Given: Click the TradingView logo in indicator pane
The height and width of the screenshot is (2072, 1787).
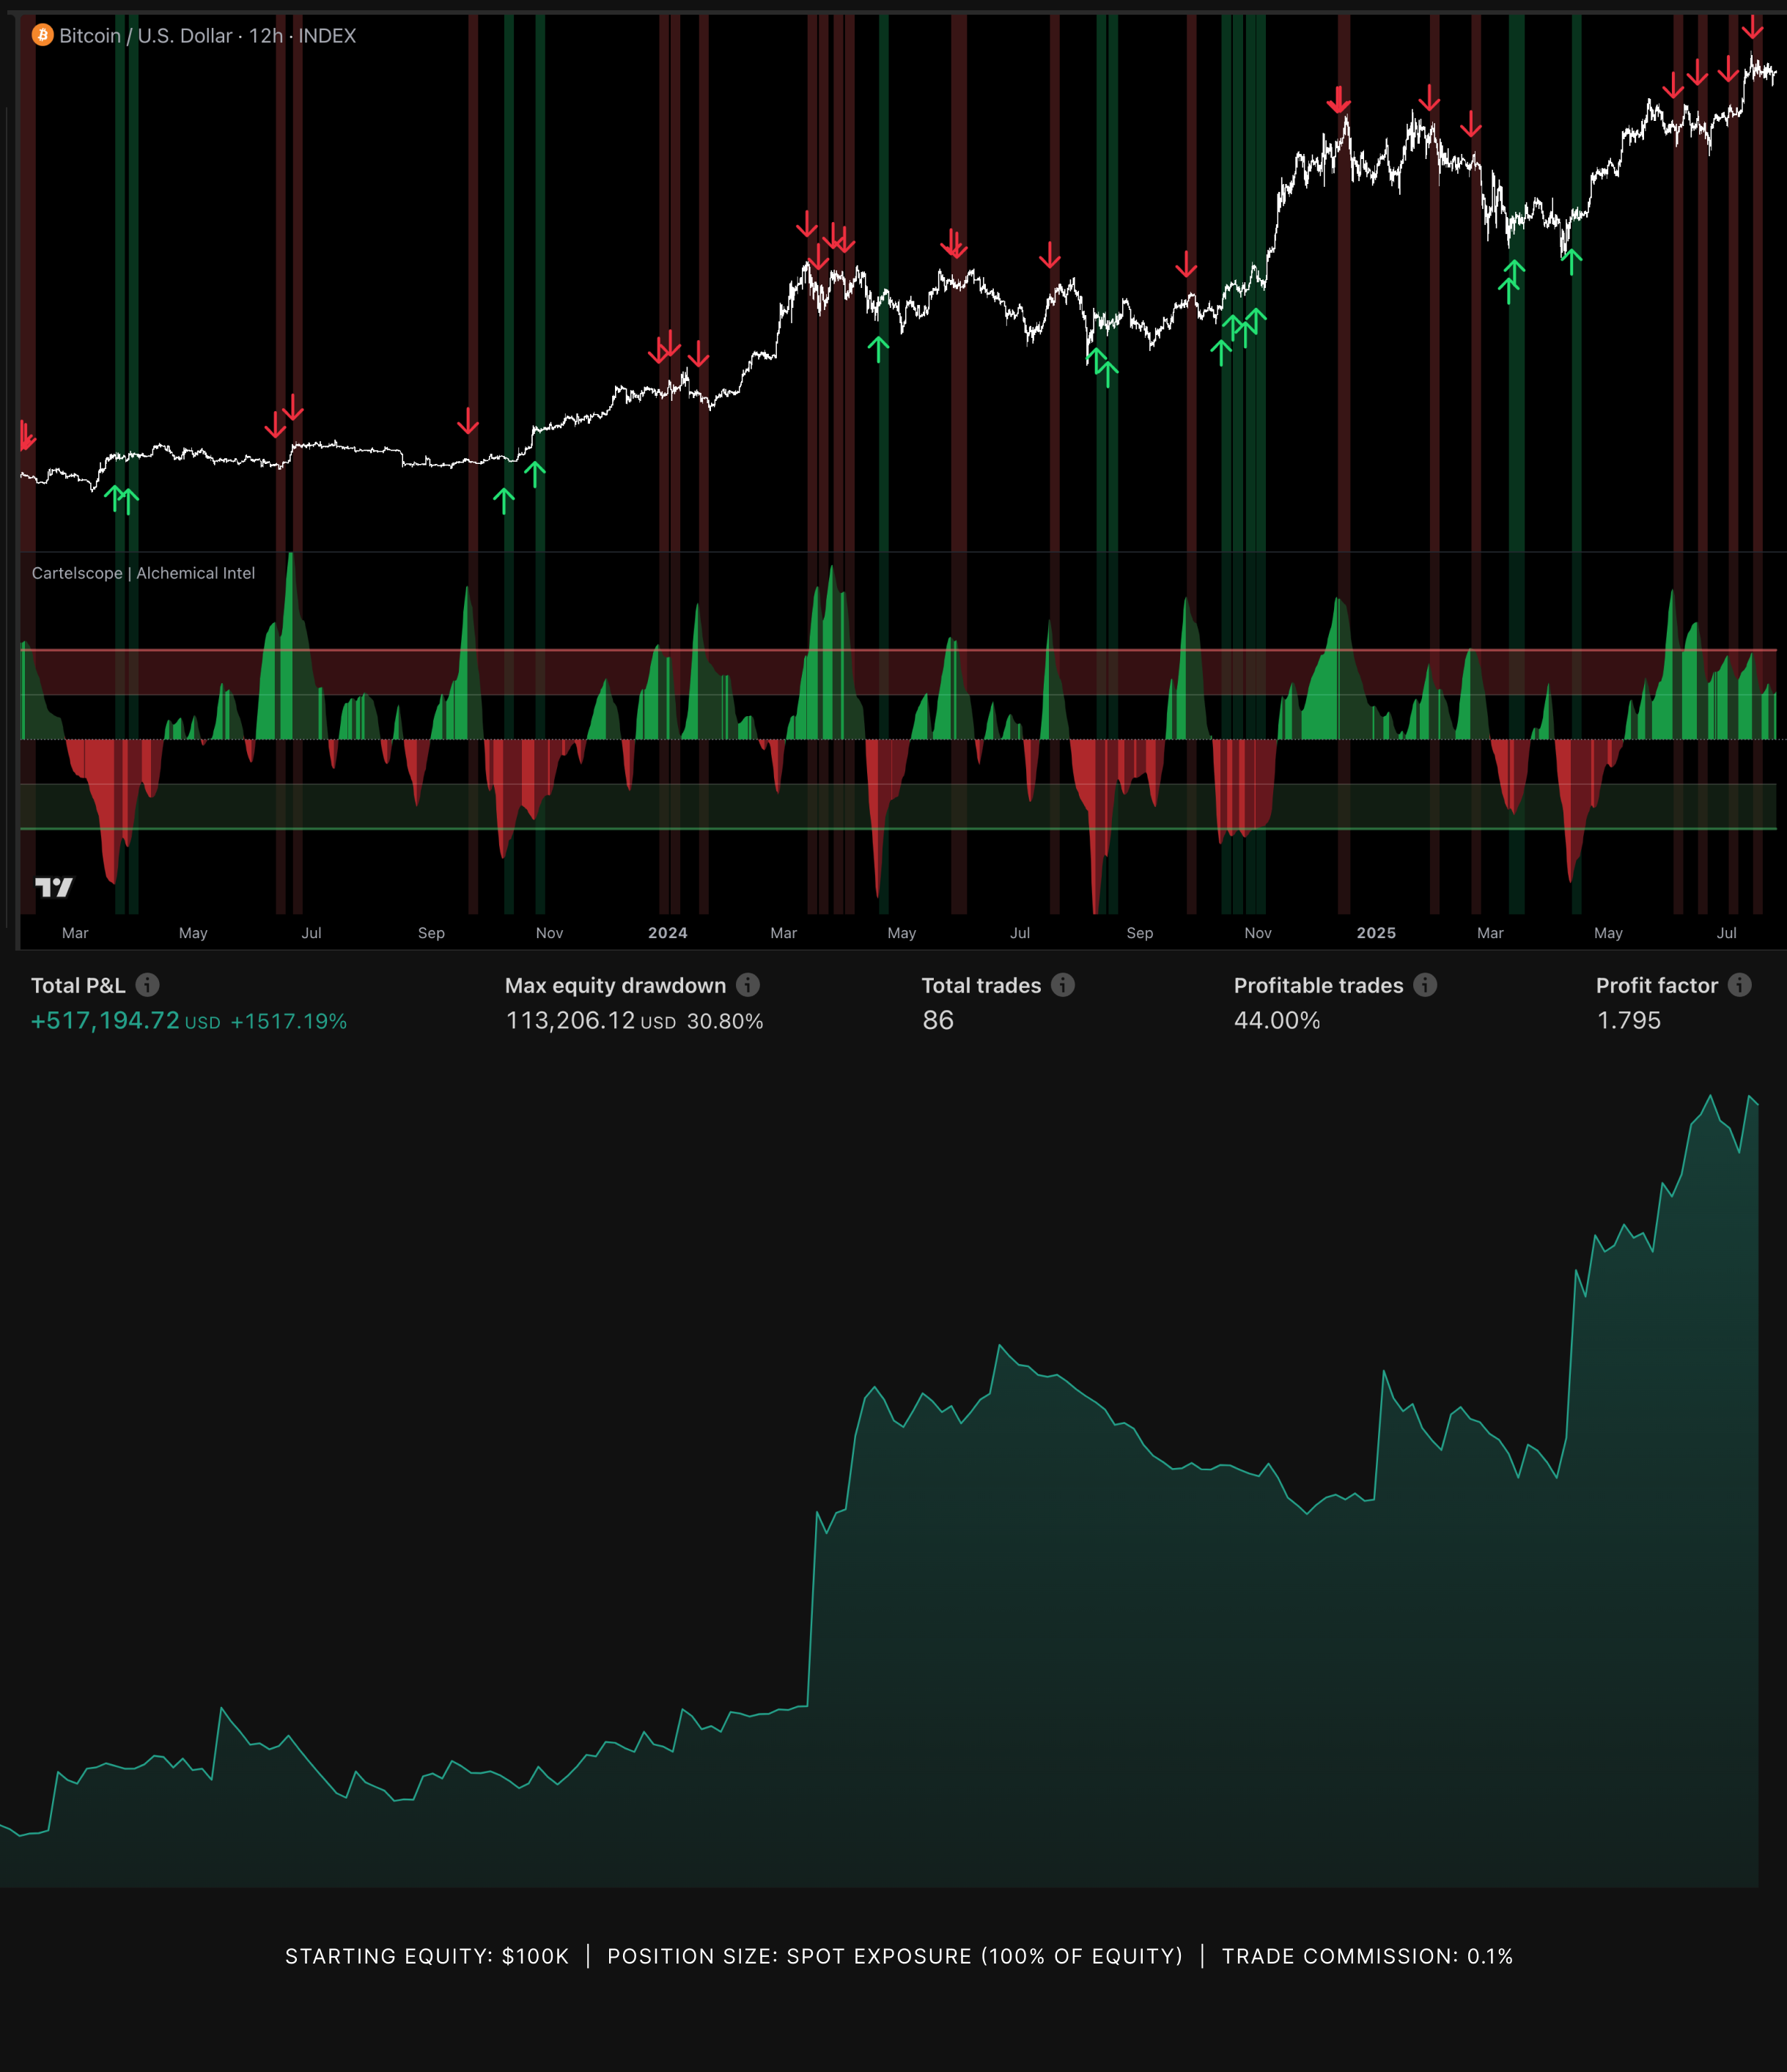Looking at the screenshot, I should click(x=54, y=887).
